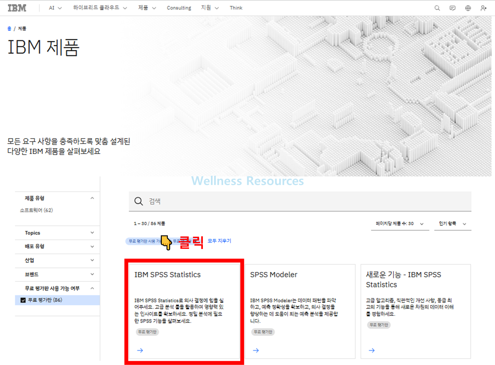Click the arrow icon on the SPSS Modeler card

[256, 350]
